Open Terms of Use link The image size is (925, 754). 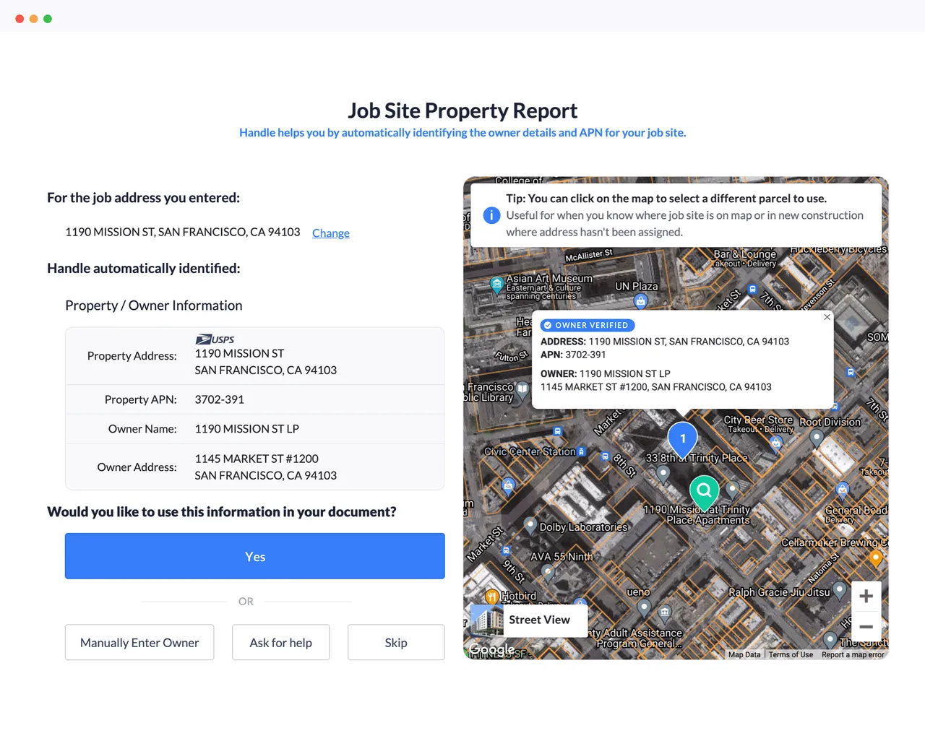791,654
